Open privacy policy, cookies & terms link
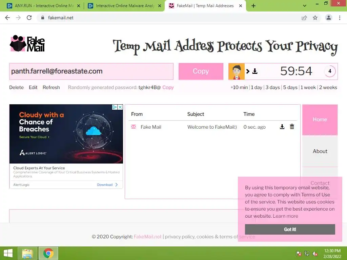Viewport: 347px width, 260px height. 210,237
